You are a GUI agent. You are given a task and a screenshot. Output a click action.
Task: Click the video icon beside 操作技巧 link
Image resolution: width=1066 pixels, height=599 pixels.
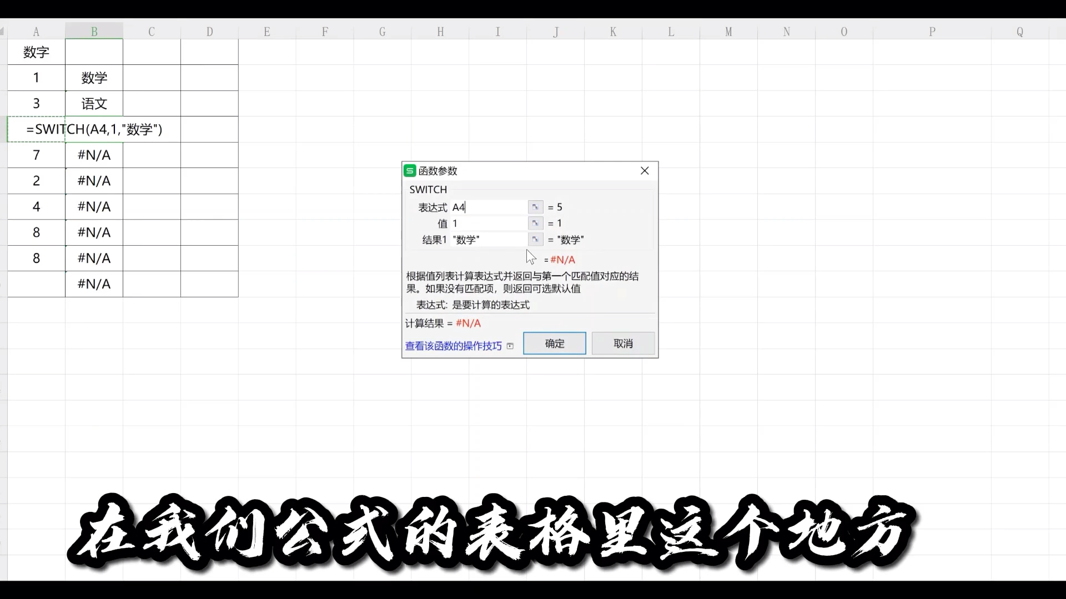click(x=510, y=346)
